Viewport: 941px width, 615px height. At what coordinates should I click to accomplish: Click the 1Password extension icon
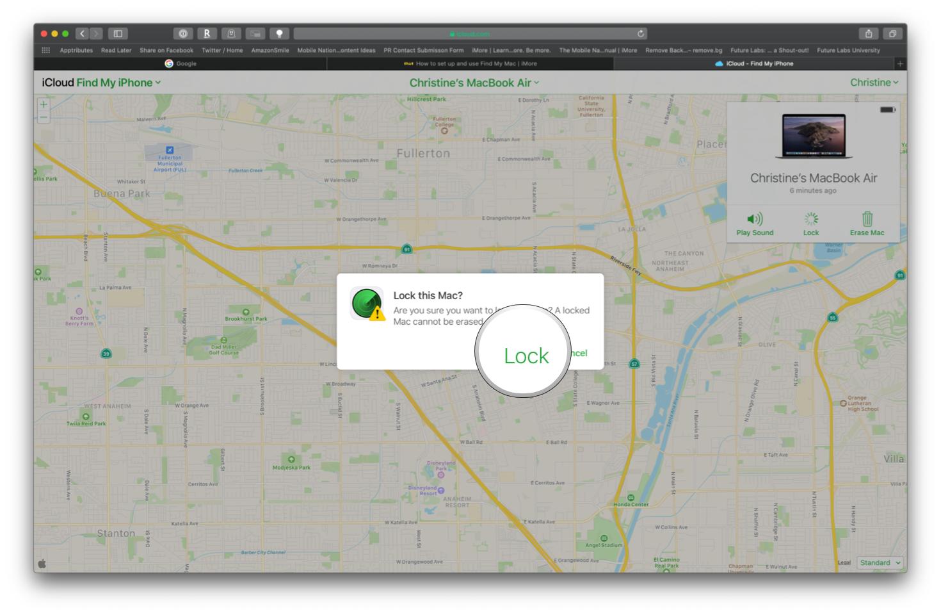183,33
